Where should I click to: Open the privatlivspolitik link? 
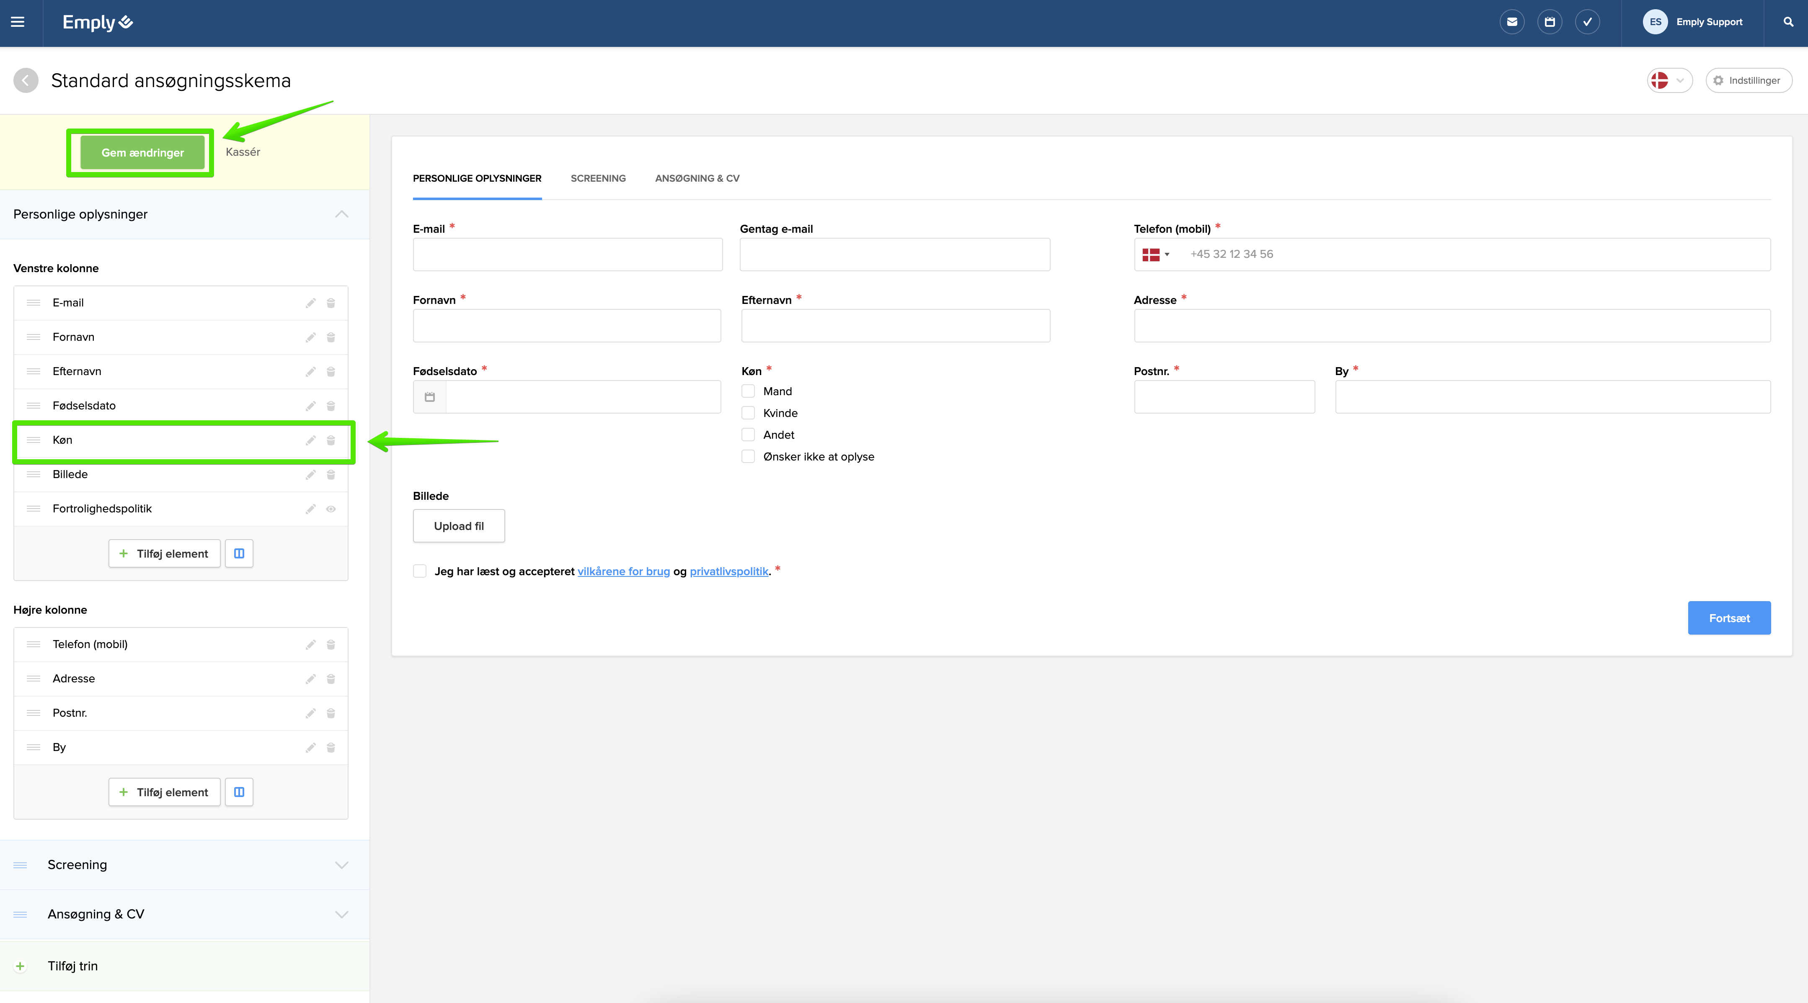(x=728, y=571)
